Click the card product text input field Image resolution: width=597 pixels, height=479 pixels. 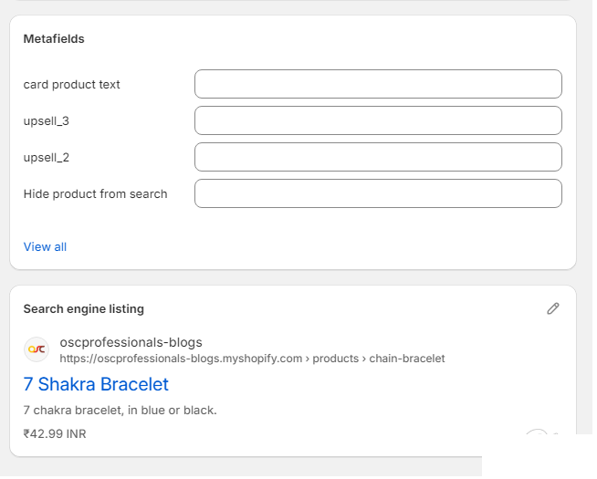tap(378, 84)
